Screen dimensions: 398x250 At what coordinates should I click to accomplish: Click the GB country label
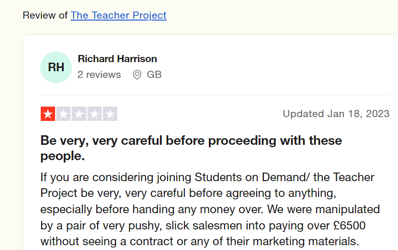click(x=154, y=75)
